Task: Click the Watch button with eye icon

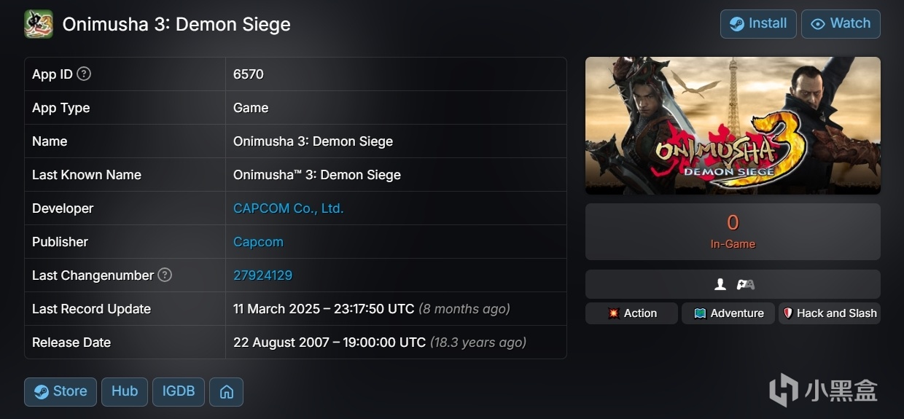Action: point(841,23)
